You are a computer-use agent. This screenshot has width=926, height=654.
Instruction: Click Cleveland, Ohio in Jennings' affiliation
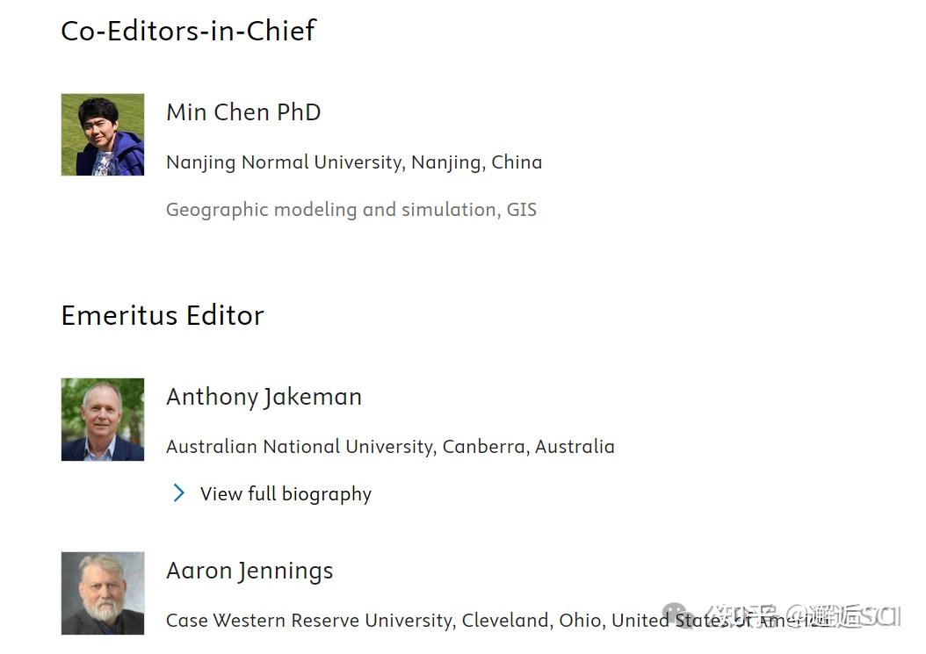pos(534,621)
